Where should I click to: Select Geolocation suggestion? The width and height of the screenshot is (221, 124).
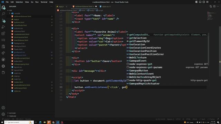click(x=167, y=44)
